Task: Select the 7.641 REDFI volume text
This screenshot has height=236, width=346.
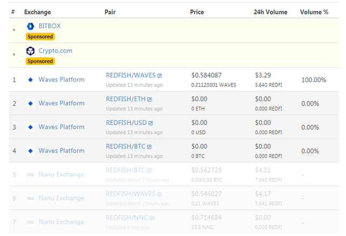Action: [269, 204]
